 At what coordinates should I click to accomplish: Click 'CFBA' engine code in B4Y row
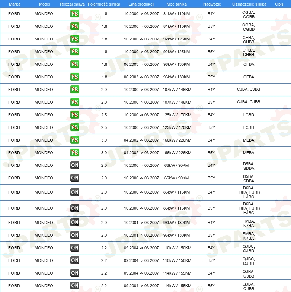249,64
